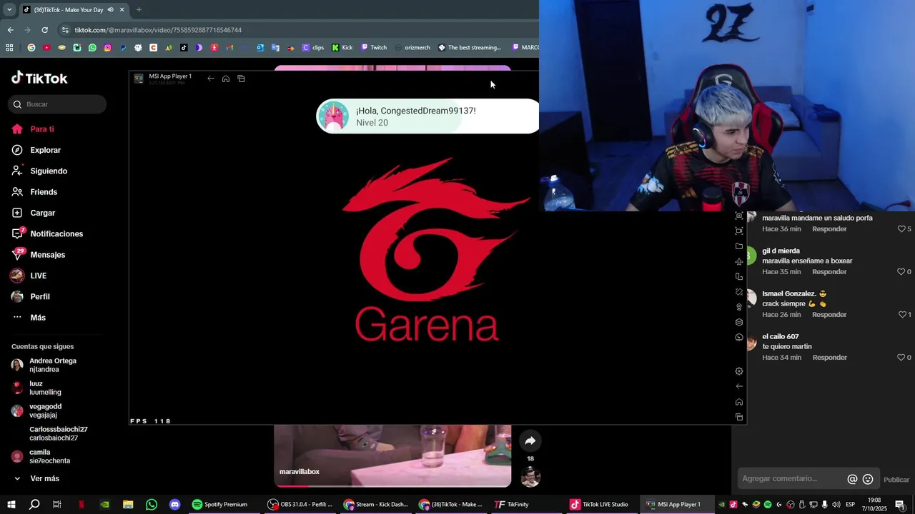Share the TikTok video with the arrow icon
Image resolution: width=915 pixels, height=514 pixels.
530,440
